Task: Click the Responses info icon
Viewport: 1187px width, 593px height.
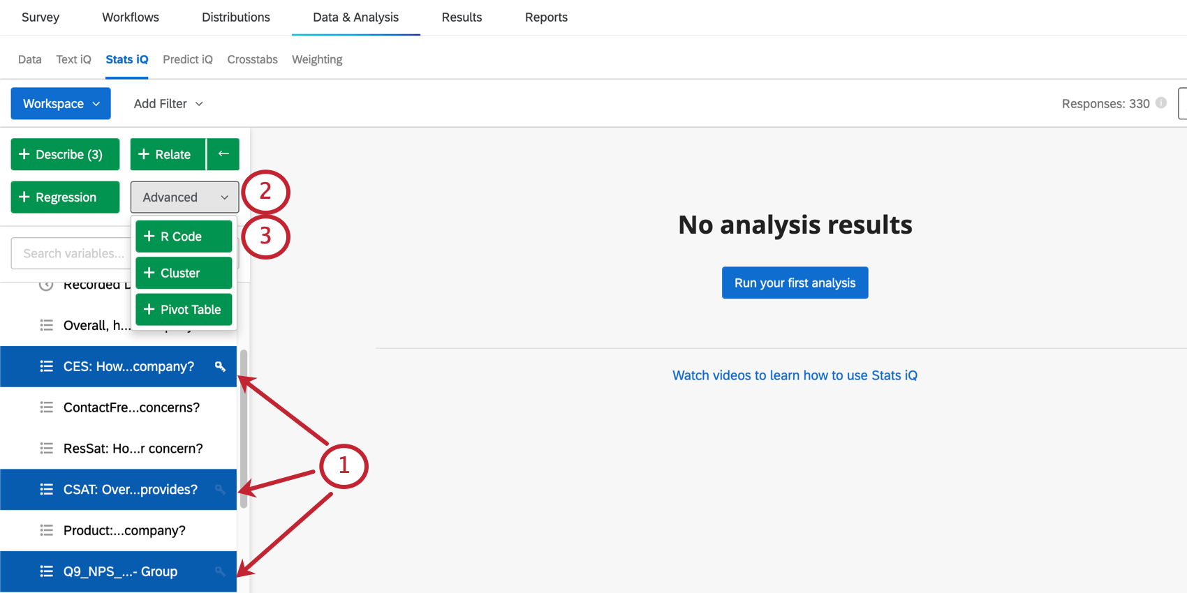Action: point(1161,103)
